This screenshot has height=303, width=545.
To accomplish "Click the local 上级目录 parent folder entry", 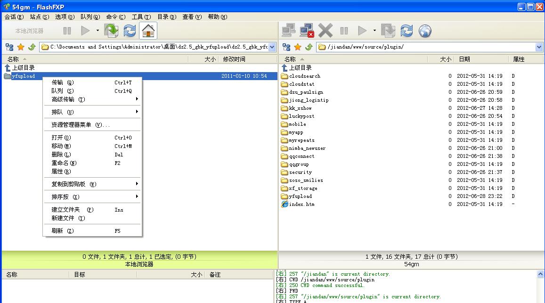I will tap(20, 68).
